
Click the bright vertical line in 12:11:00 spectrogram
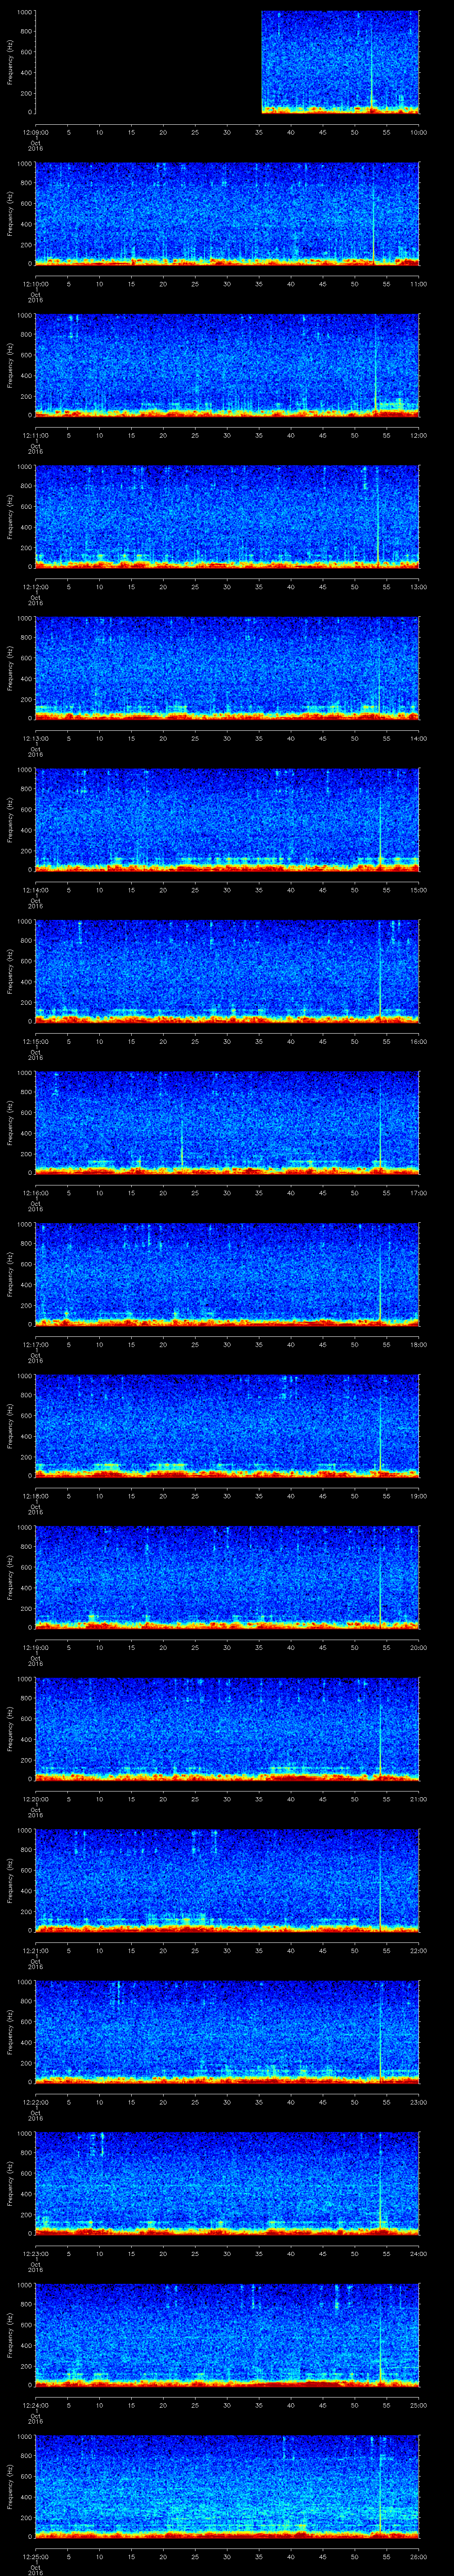375,364
